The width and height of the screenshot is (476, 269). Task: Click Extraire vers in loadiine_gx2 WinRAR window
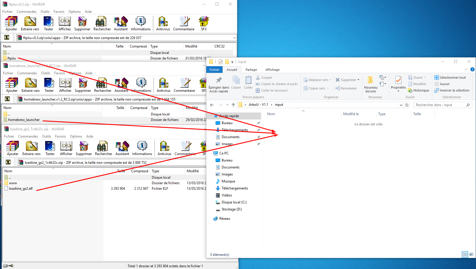(31, 148)
